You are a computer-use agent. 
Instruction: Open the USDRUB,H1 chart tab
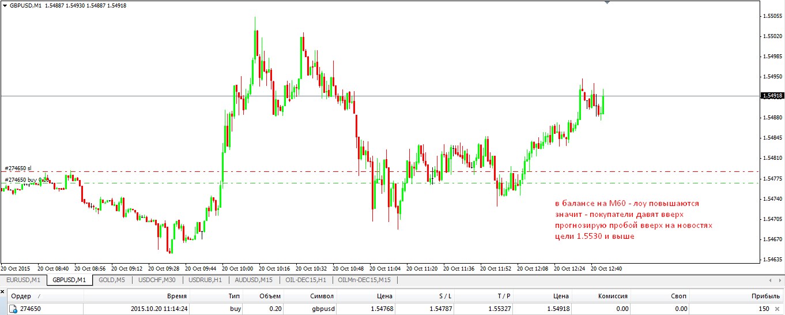(x=205, y=280)
